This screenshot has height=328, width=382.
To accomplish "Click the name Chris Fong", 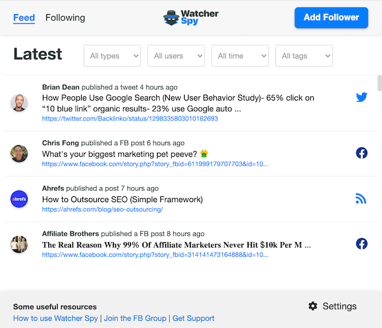I will [61, 143].
